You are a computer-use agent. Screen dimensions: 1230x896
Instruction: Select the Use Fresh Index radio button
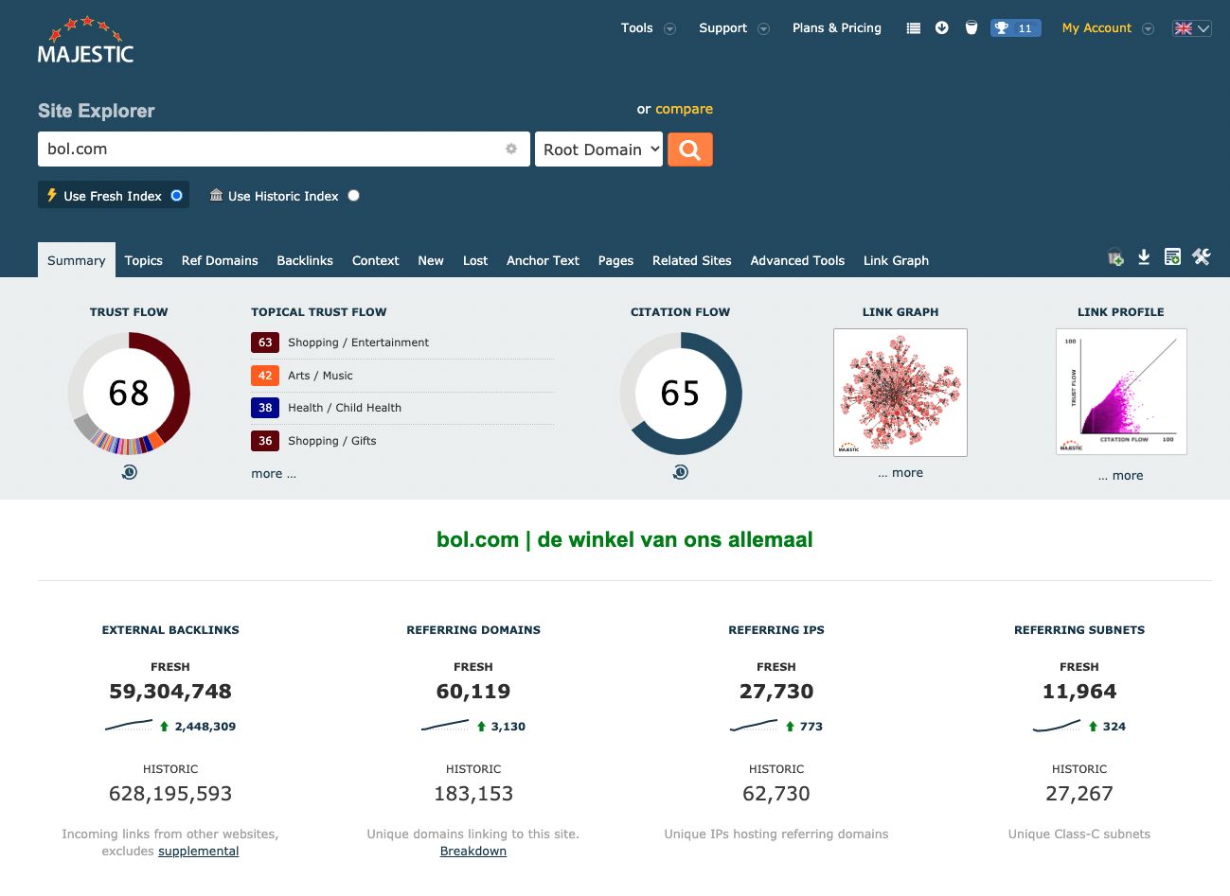coord(176,195)
